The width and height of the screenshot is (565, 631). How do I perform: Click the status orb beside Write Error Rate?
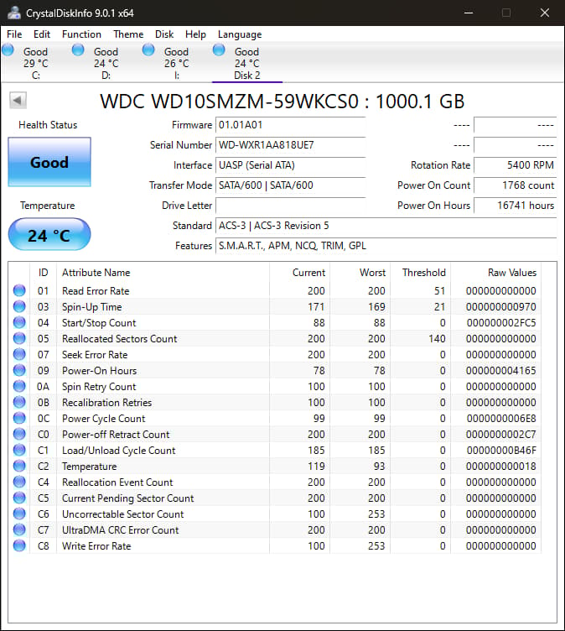19,546
